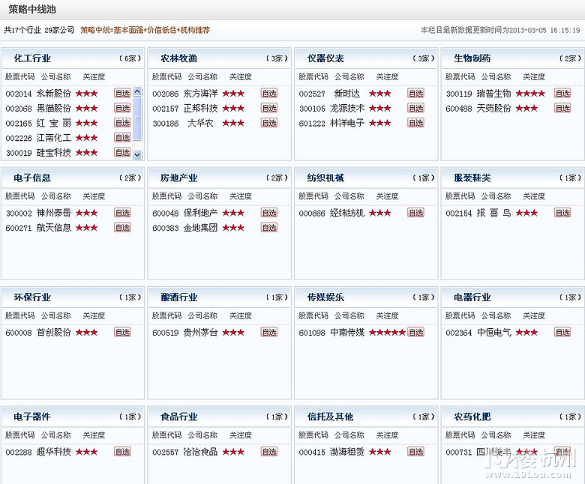Add 经纬纺机 000666 to 自选
585x484 pixels.
(415, 213)
